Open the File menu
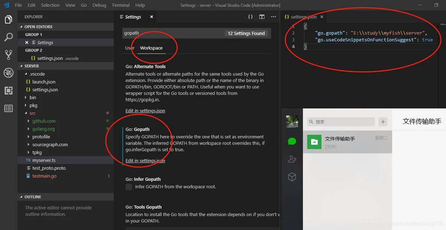The image size is (446, 230). coord(19,5)
